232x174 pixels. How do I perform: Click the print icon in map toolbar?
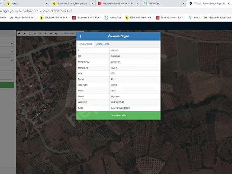pyautogui.click(x=57, y=34)
